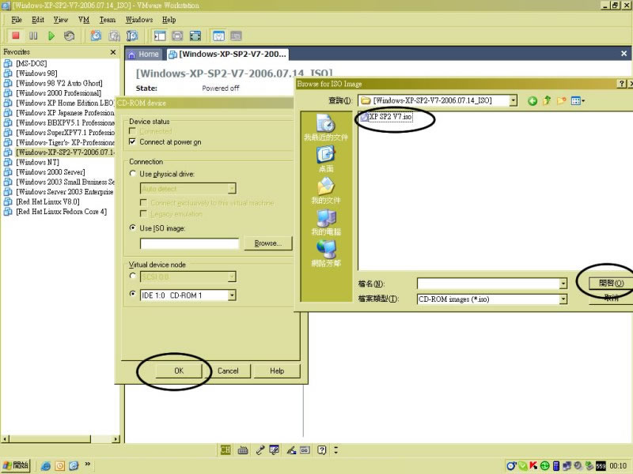Select Use physical drive radio button
This screenshot has height=474, width=633.
point(132,174)
